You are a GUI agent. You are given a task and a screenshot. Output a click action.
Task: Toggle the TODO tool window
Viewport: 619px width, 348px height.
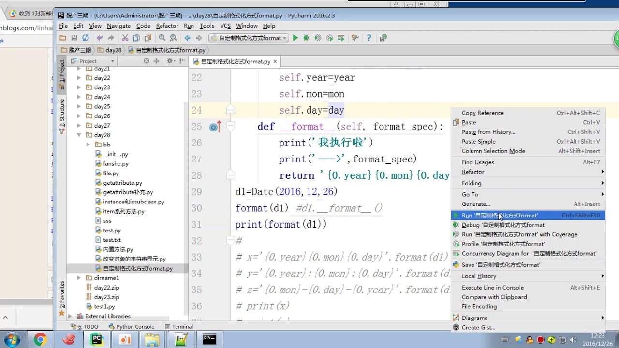click(x=85, y=327)
